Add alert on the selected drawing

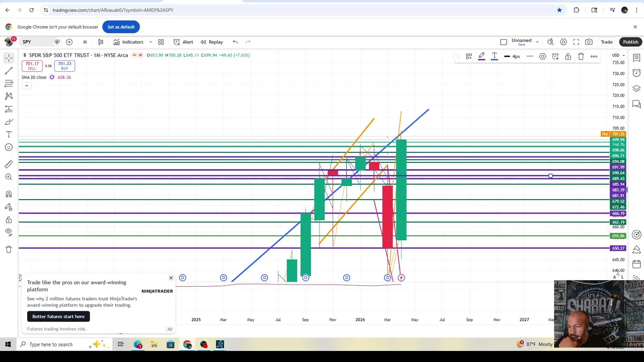[555, 56]
